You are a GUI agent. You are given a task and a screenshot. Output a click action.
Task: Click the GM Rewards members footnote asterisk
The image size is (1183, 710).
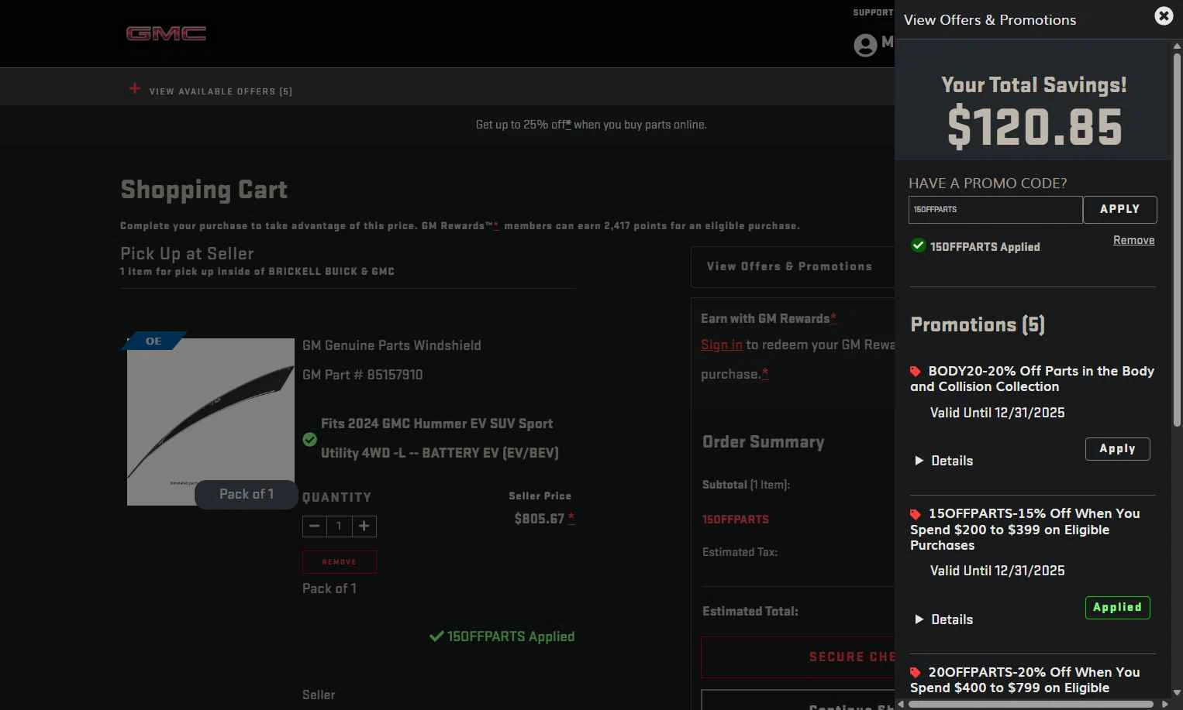(x=496, y=226)
